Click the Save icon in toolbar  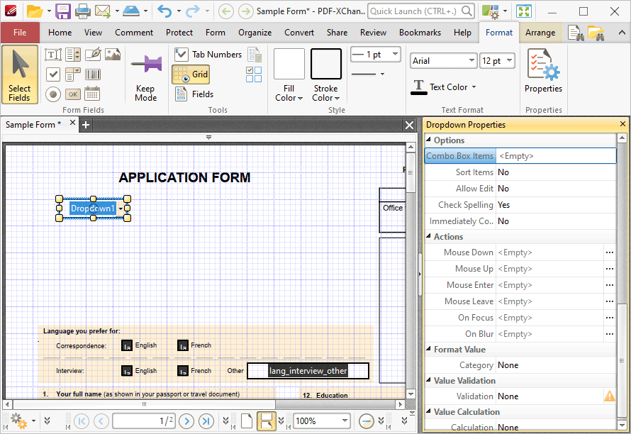coord(63,11)
